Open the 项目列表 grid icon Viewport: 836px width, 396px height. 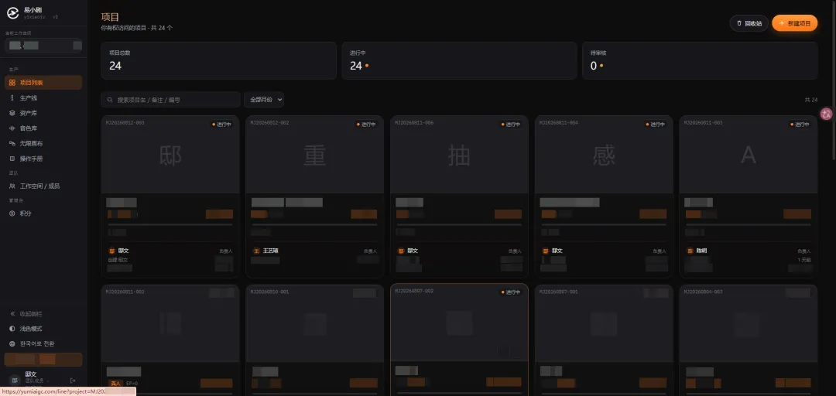[x=12, y=83]
